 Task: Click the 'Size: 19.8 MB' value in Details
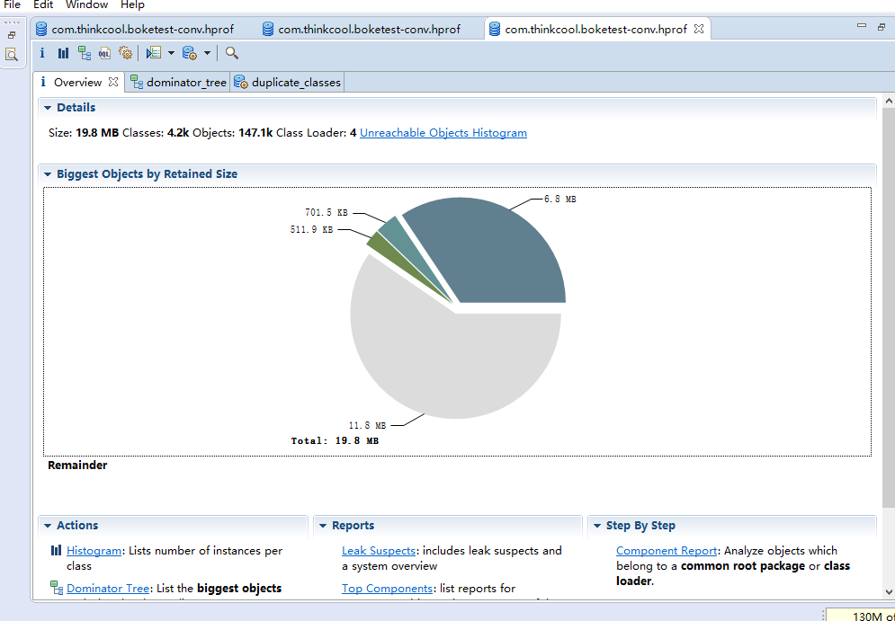84,133
